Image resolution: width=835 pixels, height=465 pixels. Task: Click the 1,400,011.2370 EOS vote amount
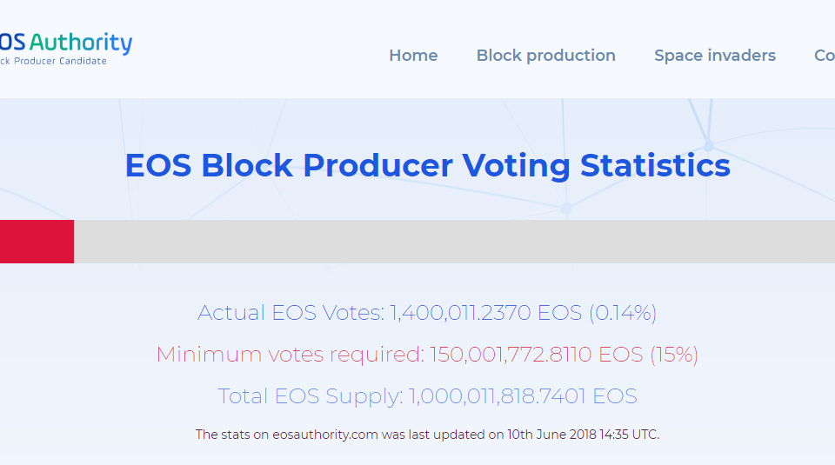click(x=485, y=312)
